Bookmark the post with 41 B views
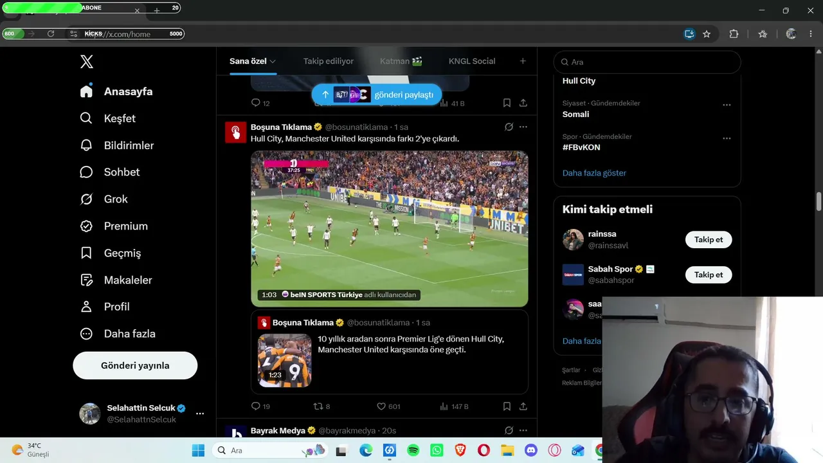 pyautogui.click(x=507, y=103)
